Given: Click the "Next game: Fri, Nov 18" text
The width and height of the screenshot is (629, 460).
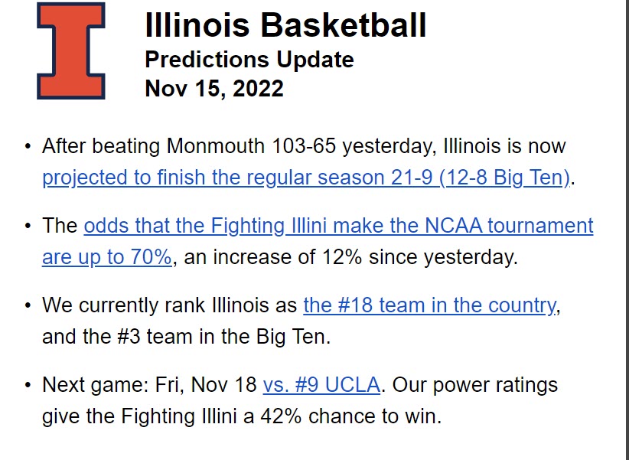Looking at the screenshot, I should coord(149,384).
